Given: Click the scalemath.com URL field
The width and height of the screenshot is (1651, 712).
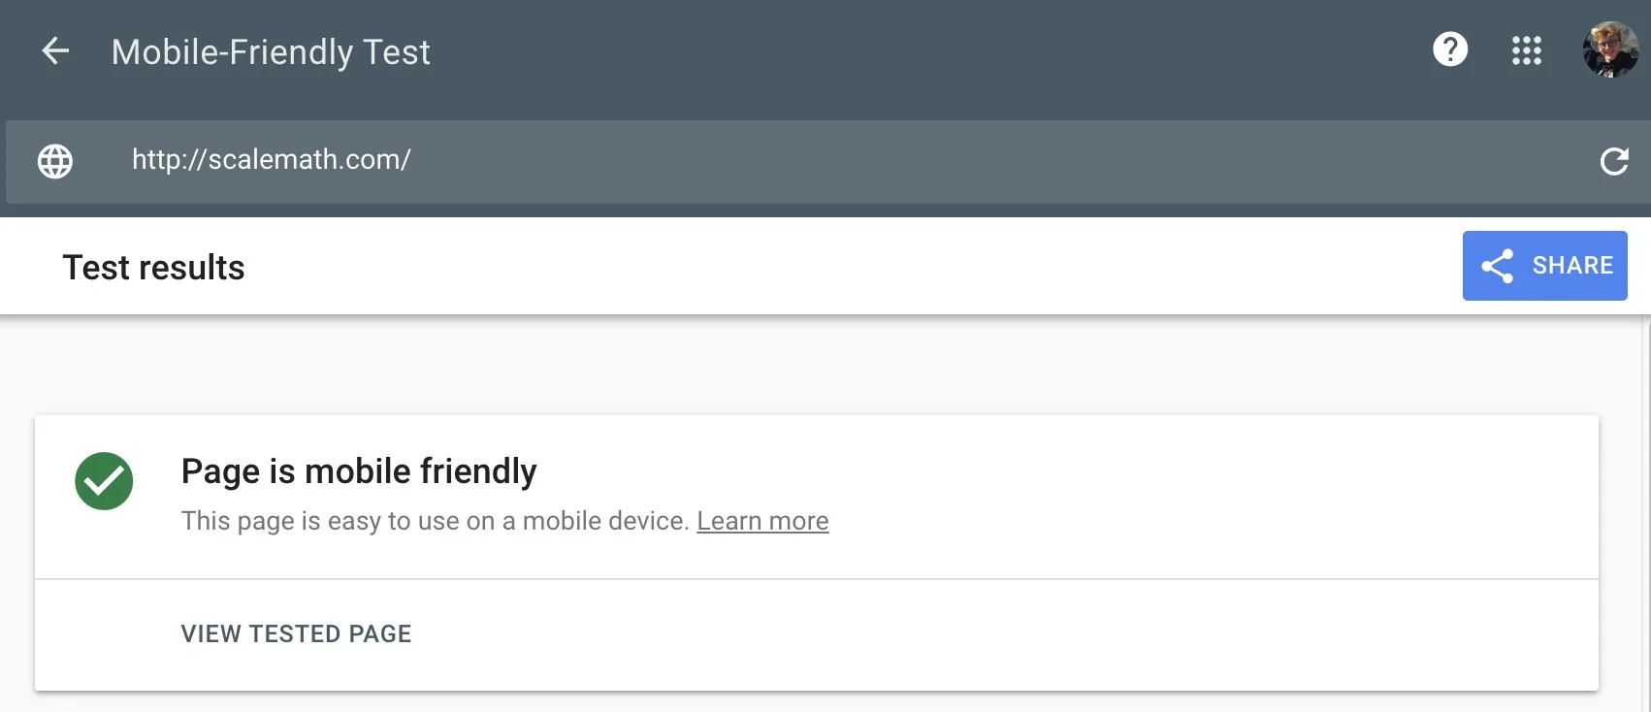Looking at the screenshot, I should coord(272,161).
